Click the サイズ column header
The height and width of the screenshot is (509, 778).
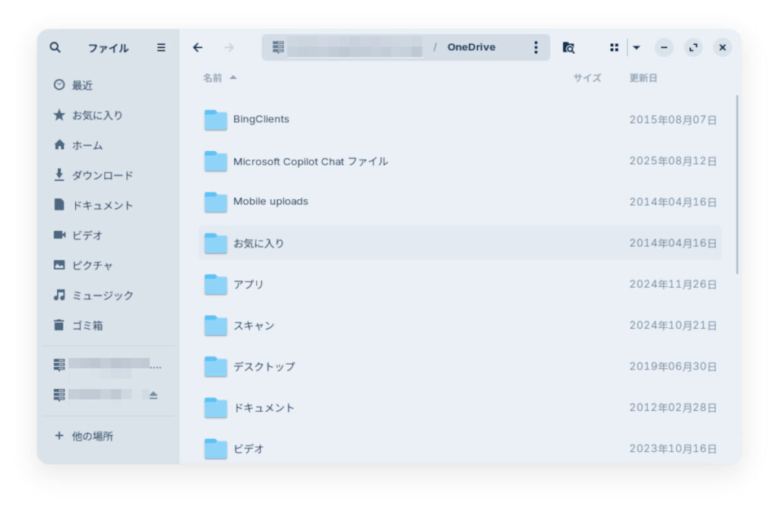point(587,77)
